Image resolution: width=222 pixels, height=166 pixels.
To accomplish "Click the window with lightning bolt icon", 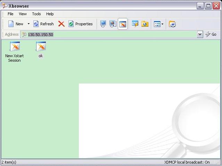I will click(x=135, y=24).
